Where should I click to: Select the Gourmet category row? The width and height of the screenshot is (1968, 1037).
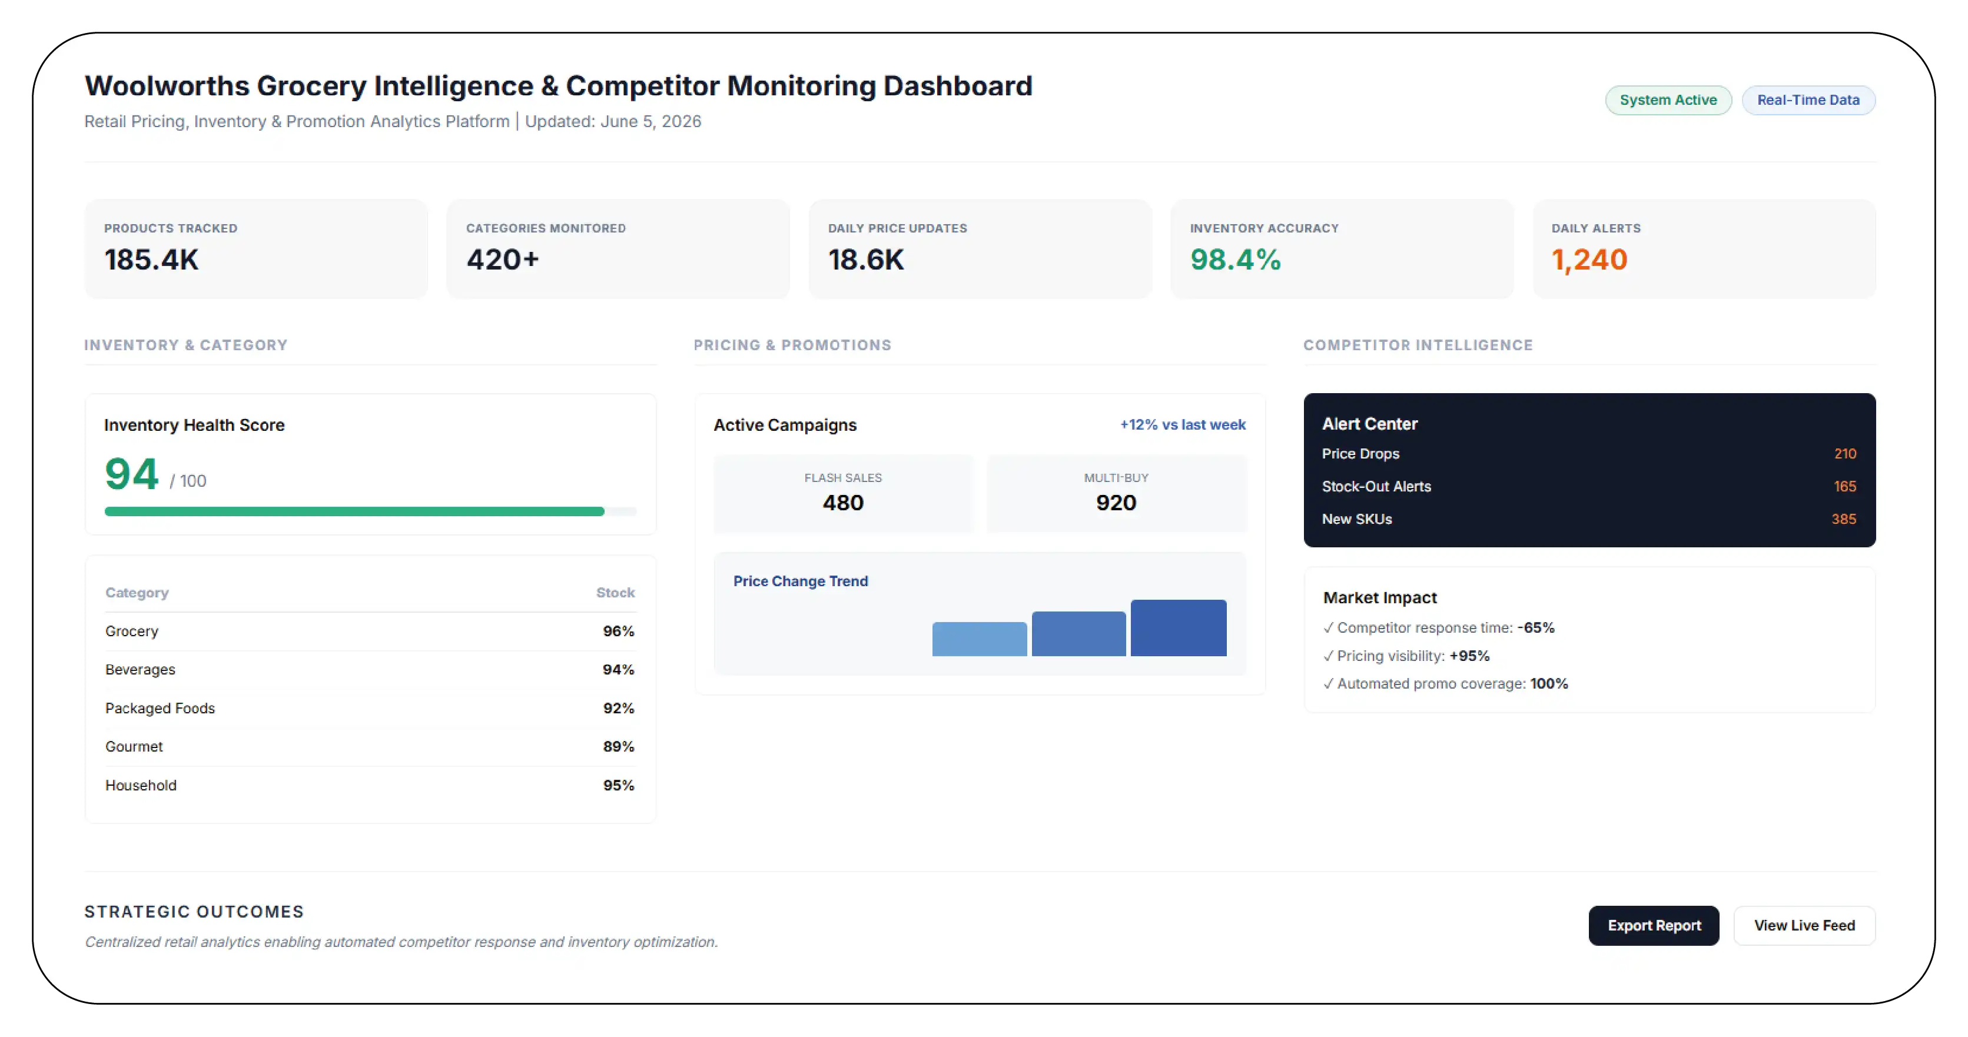pos(370,747)
